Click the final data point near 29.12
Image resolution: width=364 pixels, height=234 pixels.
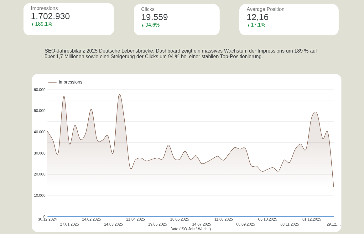click(x=333, y=186)
